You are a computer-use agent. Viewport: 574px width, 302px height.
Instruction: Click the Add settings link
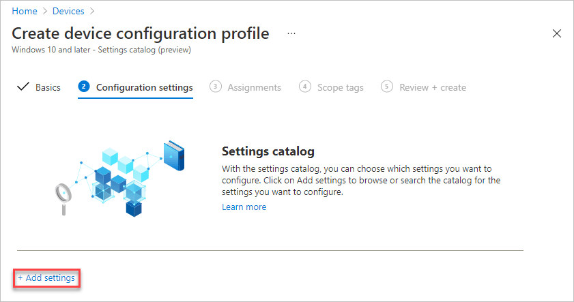coord(46,277)
